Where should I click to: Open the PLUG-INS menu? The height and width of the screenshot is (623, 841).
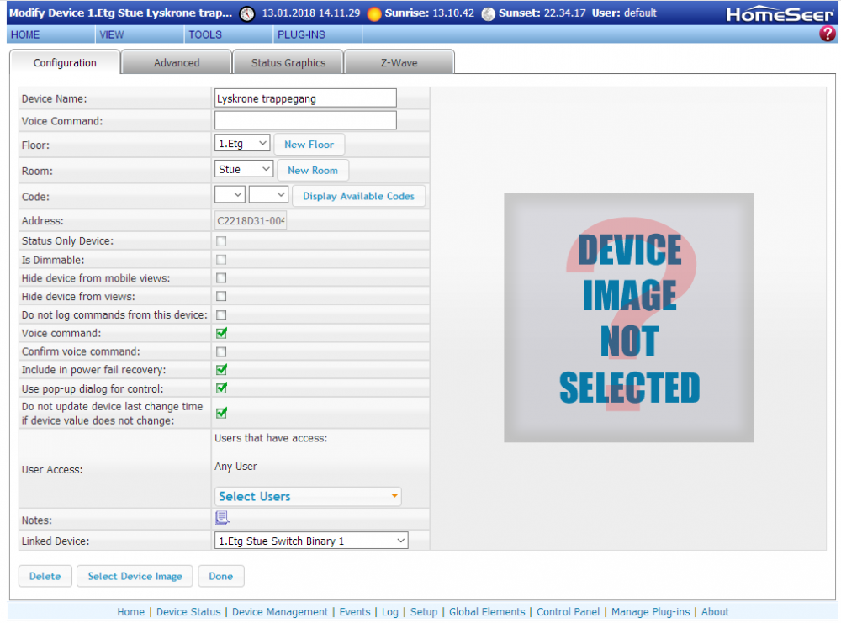[301, 34]
